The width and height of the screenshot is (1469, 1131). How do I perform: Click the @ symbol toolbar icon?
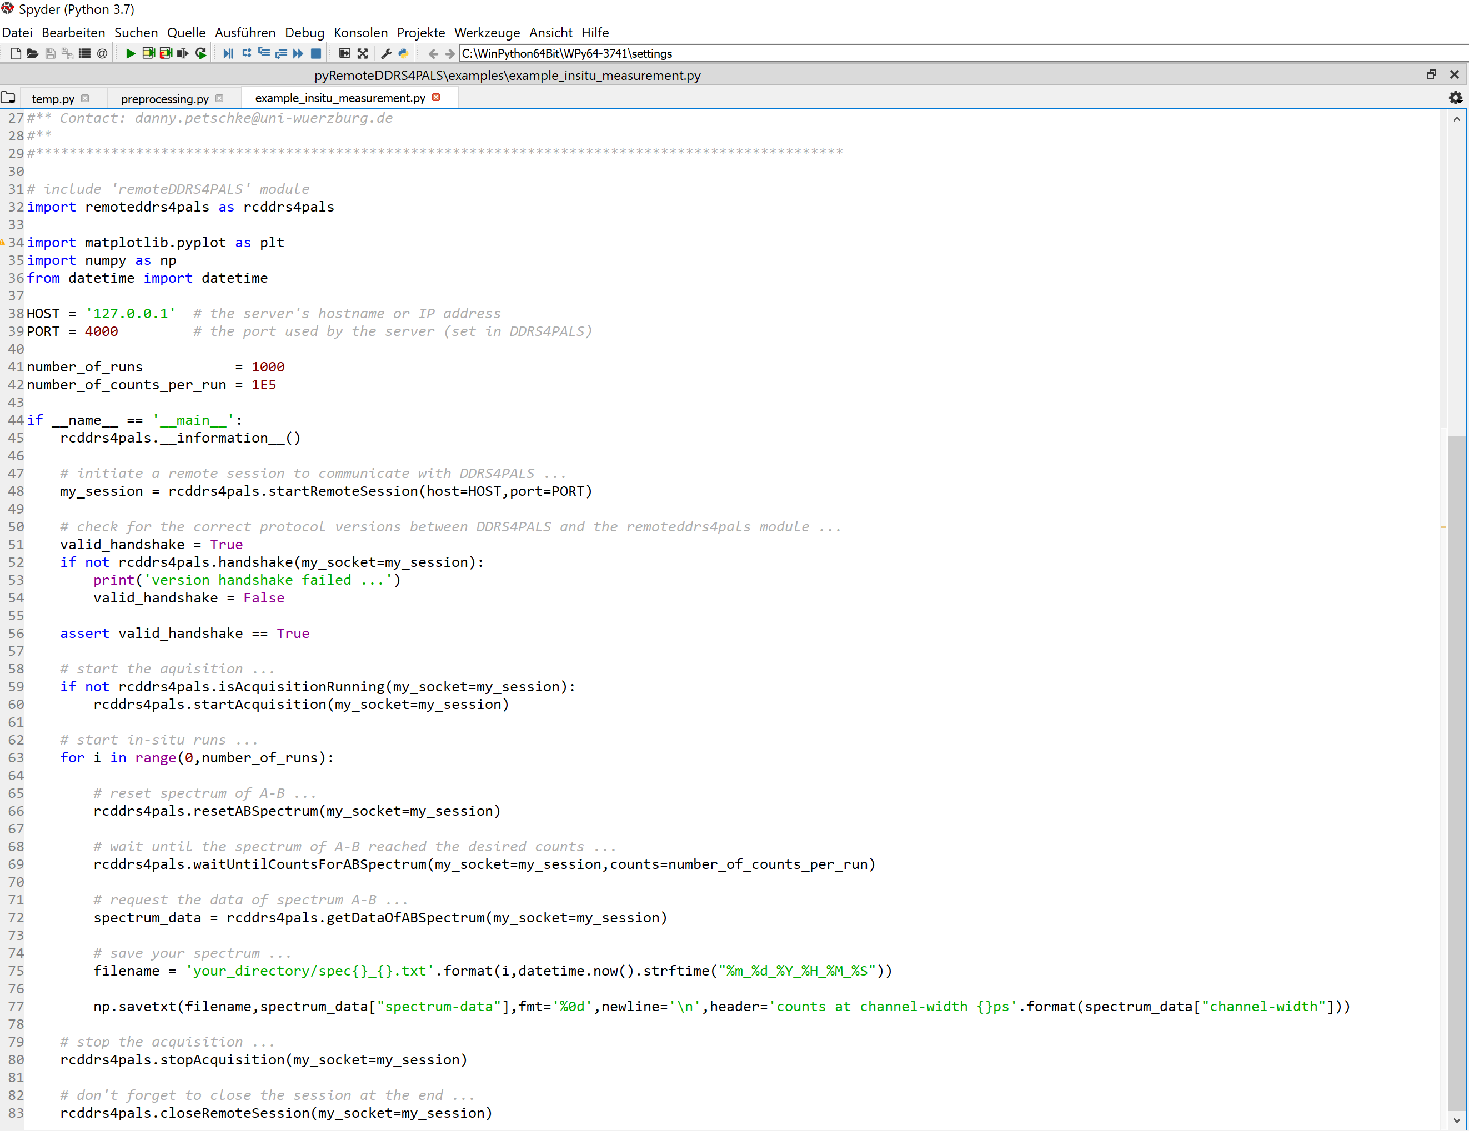click(102, 54)
